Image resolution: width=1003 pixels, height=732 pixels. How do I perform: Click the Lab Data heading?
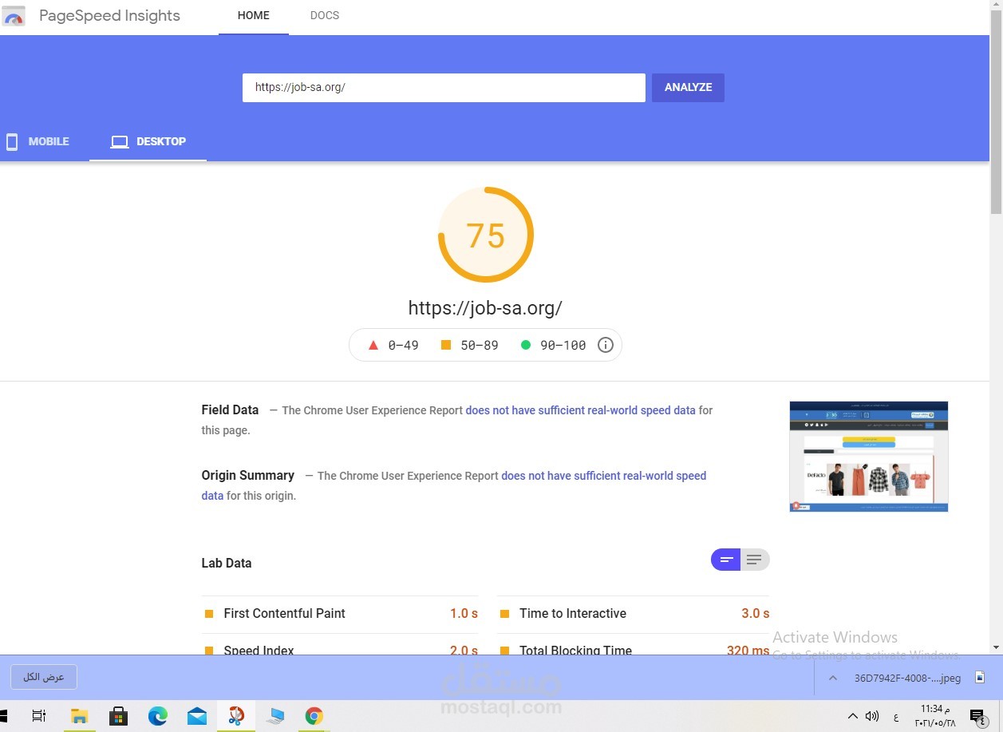(227, 564)
